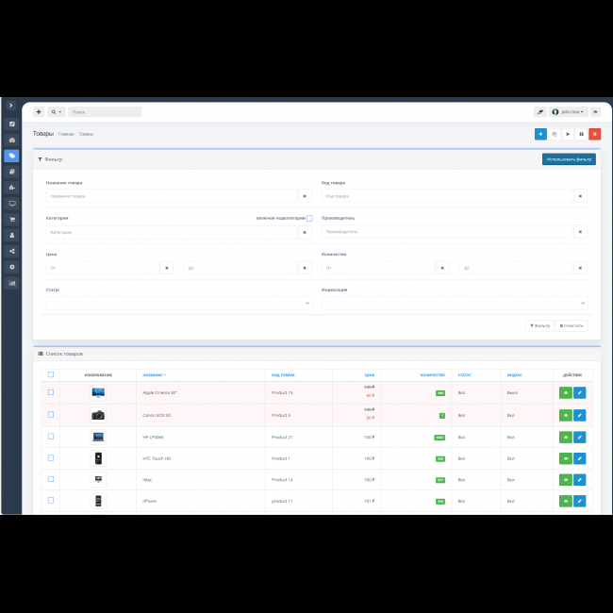Open the gear settings sidebar icon

point(12,267)
